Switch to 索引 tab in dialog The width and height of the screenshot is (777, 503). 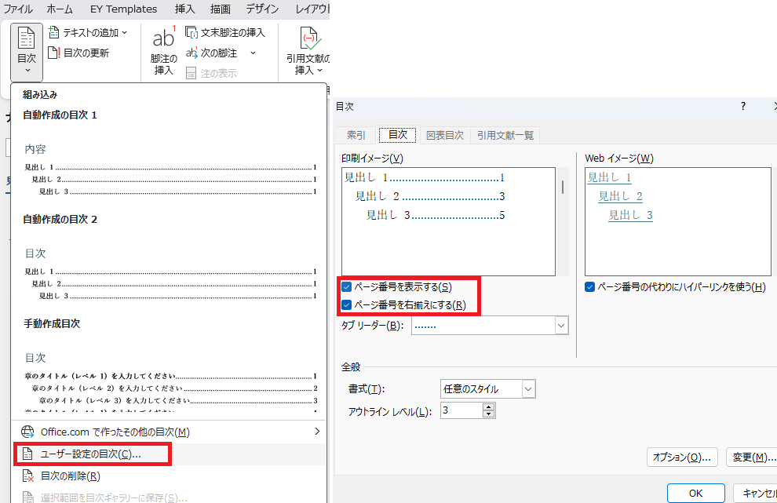(x=356, y=135)
